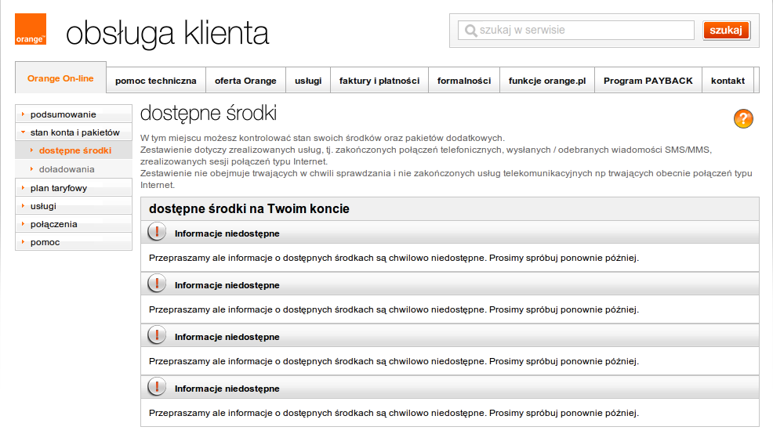
Task: Expand usługi in the left sidebar
Action: [74, 206]
